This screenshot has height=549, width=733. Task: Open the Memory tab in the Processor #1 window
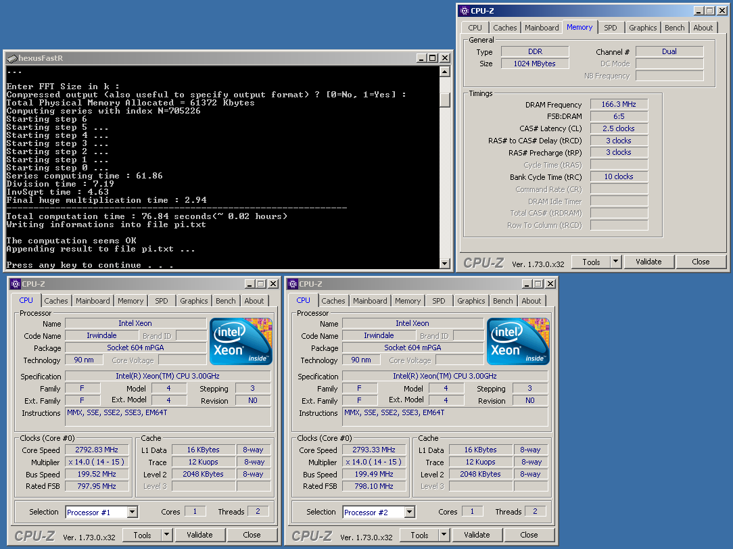coord(131,301)
